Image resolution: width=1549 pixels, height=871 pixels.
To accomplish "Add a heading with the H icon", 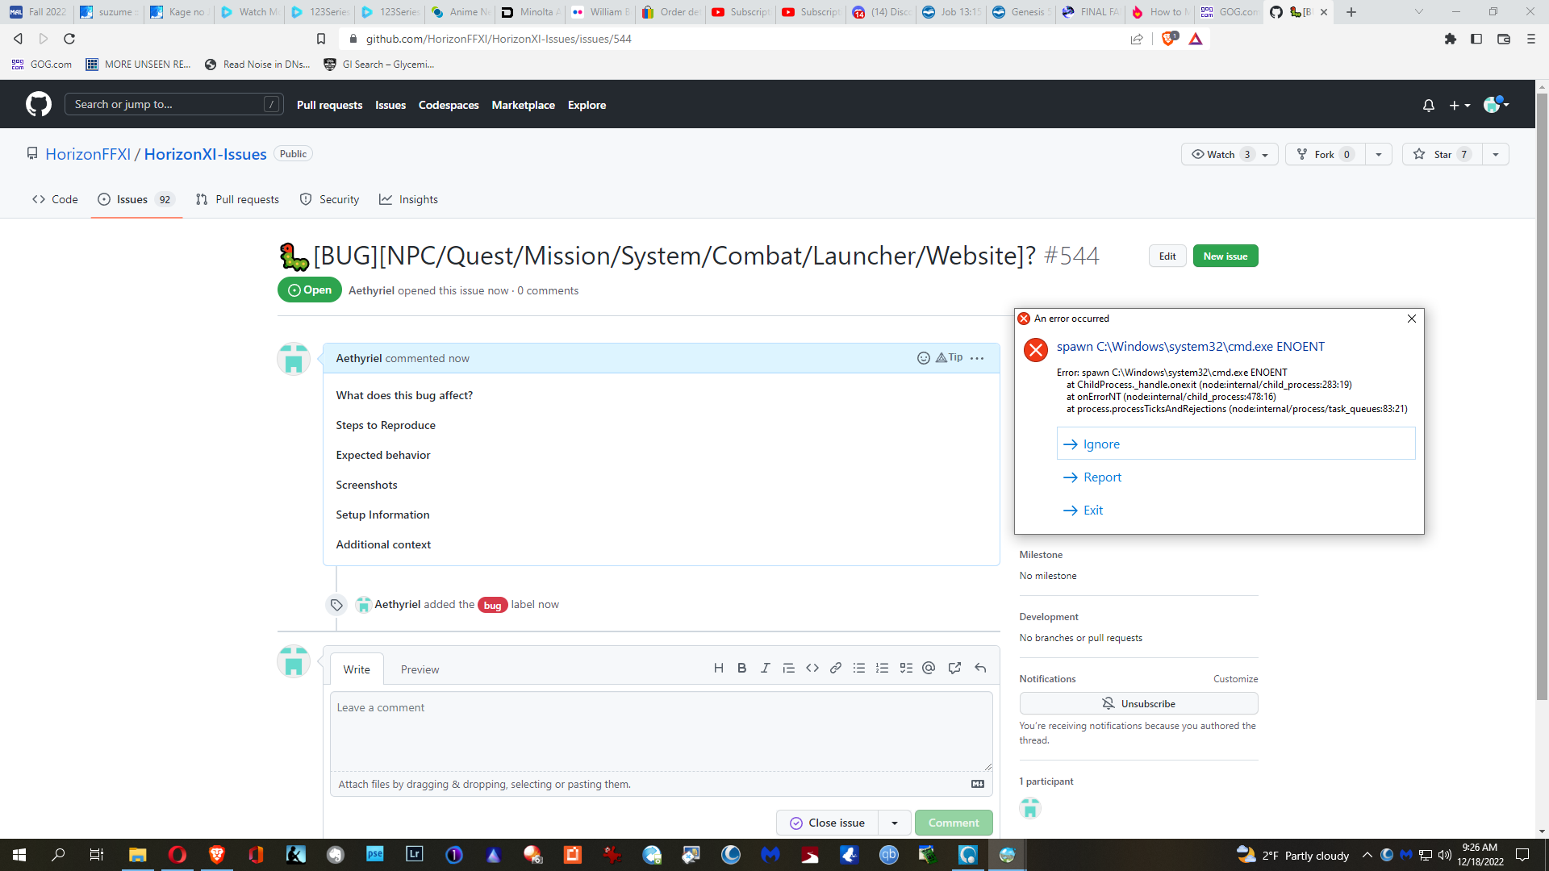I will click(x=719, y=668).
